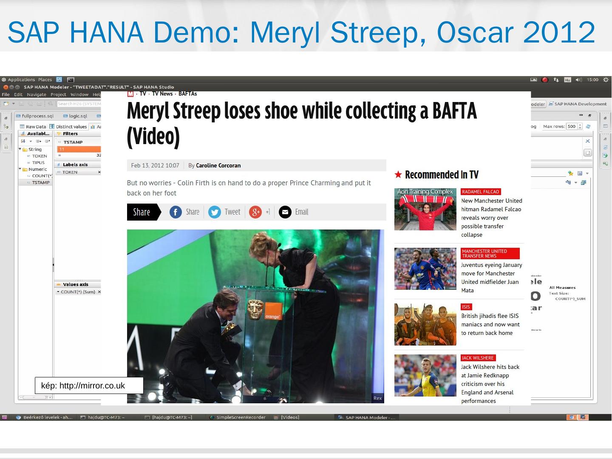Viewport: 612px width, 459px height.
Task: Click the red record indicator in system tray
Action: pyautogui.click(x=545, y=79)
